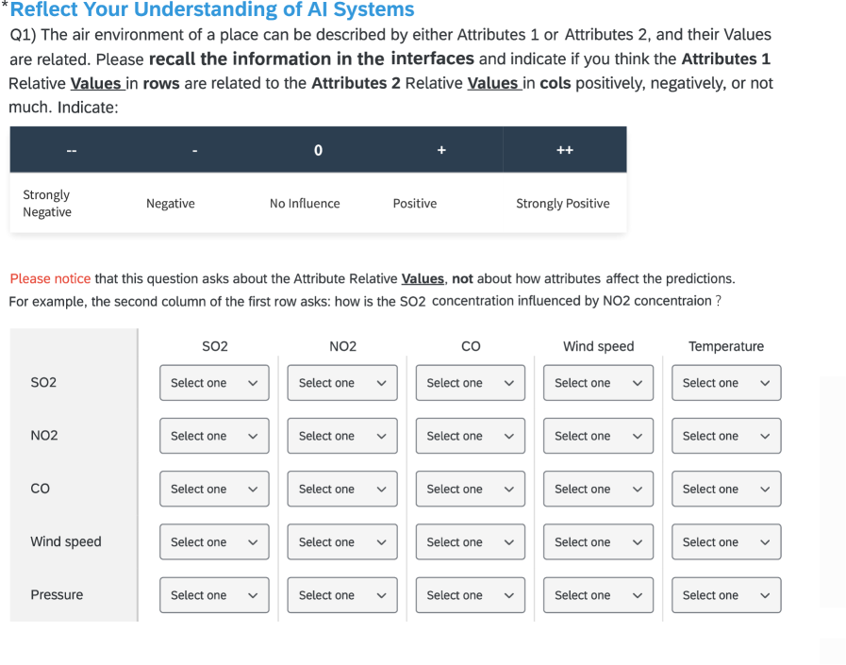Open SO2 row SO2 column dropdown
846x665 pixels.
click(x=214, y=383)
